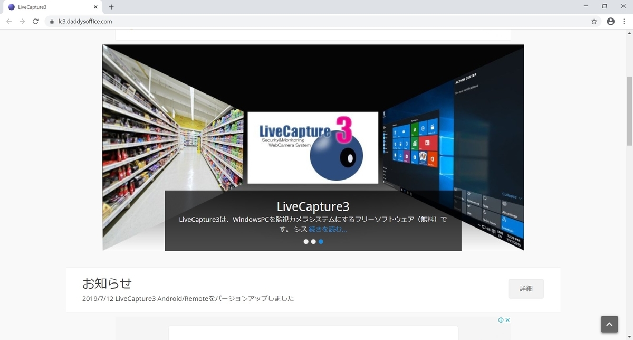The height and width of the screenshot is (340, 633).
Task: Bookmark this page with the star icon
Action: click(594, 22)
